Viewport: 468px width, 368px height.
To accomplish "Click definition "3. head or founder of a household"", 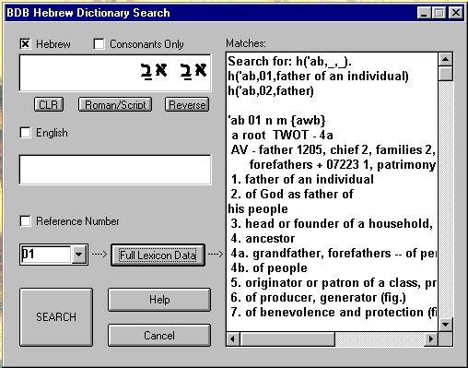I will (x=332, y=223).
